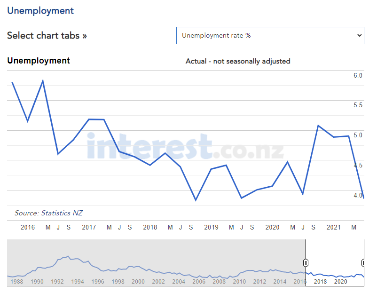This screenshot has width=369, height=293.
Task: Click the Actual - not seasonally adjusted label
Action: (x=238, y=61)
